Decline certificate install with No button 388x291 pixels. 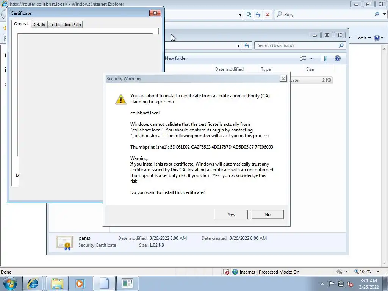(x=267, y=214)
